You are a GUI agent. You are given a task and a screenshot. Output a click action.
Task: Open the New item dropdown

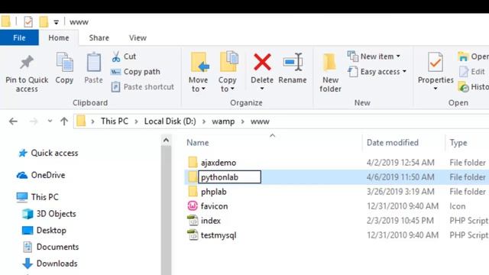(x=374, y=57)
